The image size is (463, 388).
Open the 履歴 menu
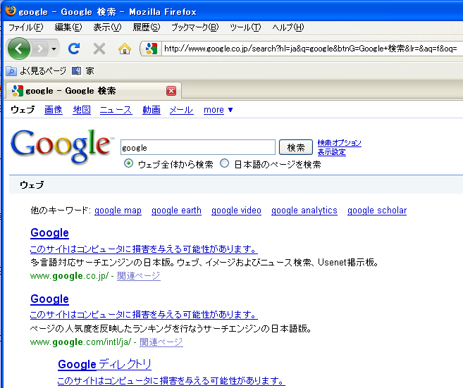(x=146, y=27)
